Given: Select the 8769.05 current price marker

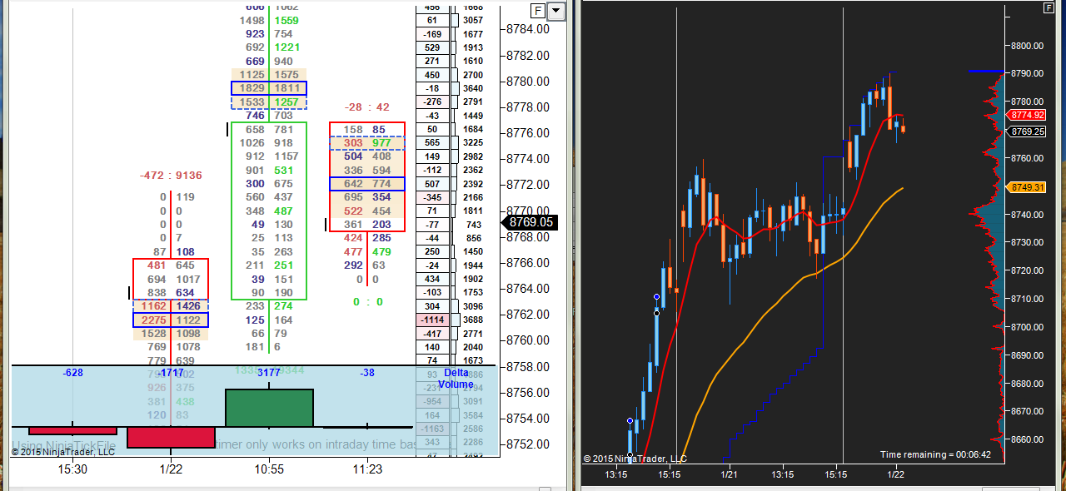Looking at the screenshot, I should tap(529, 222).
